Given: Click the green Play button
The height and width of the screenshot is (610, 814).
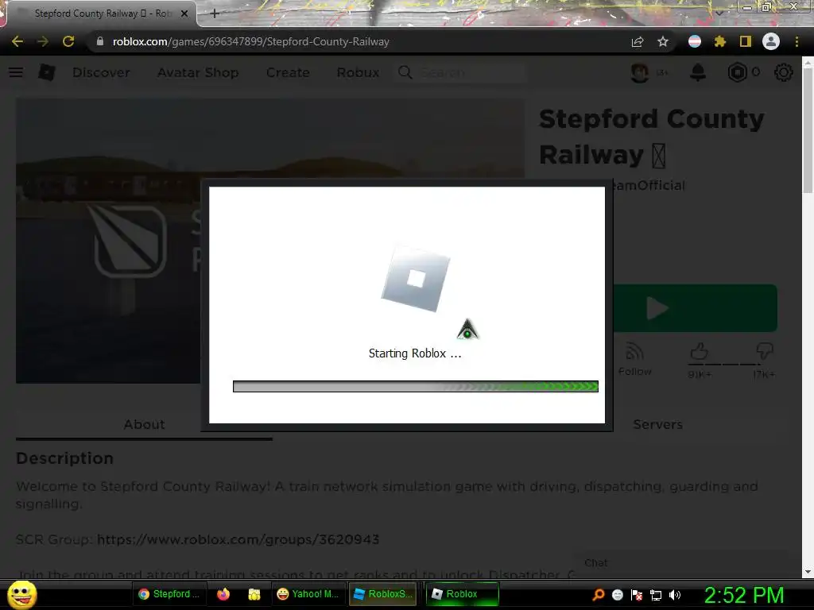Looking at the screenshot, I should (x=695, y=308).
